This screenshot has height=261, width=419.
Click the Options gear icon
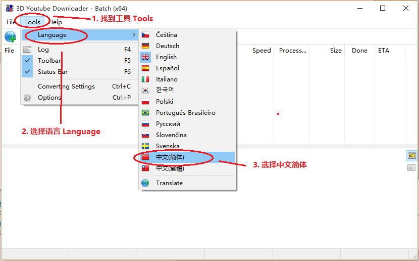pos(27,98)
